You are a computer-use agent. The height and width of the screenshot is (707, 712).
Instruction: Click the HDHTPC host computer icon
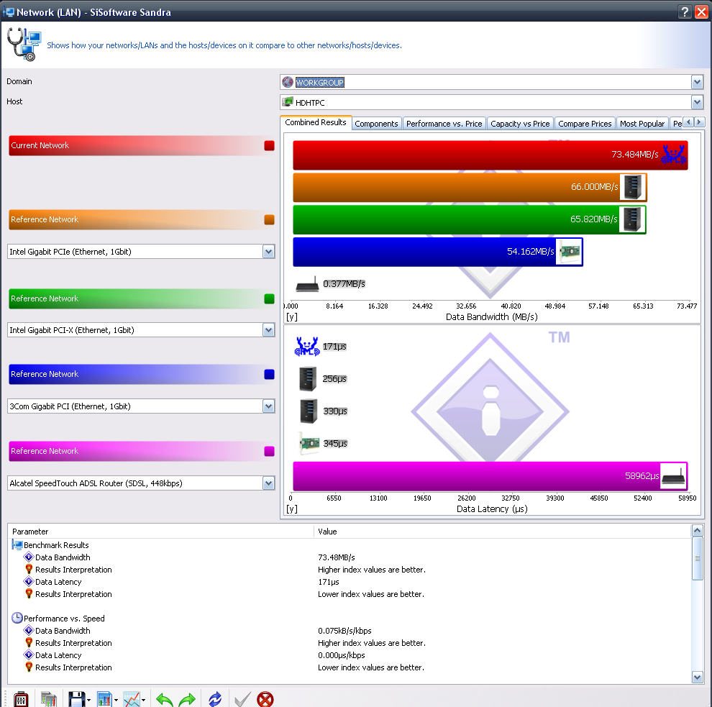pyautogui.click(x=288, y=102)
